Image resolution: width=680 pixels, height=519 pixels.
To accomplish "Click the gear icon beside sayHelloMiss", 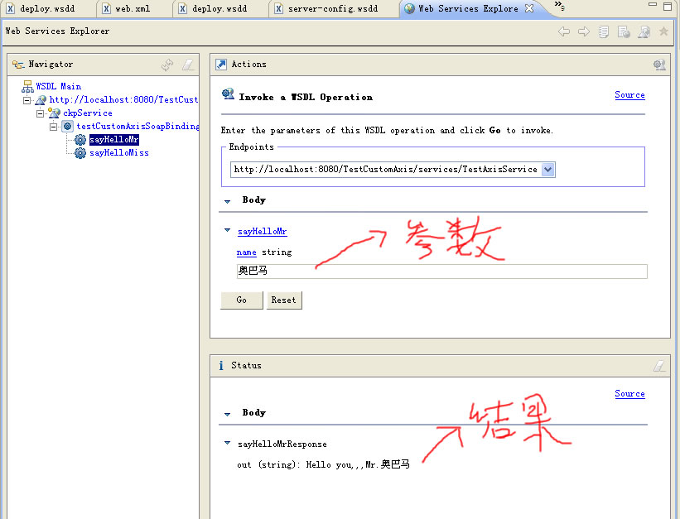I will (x=80, y=152).
